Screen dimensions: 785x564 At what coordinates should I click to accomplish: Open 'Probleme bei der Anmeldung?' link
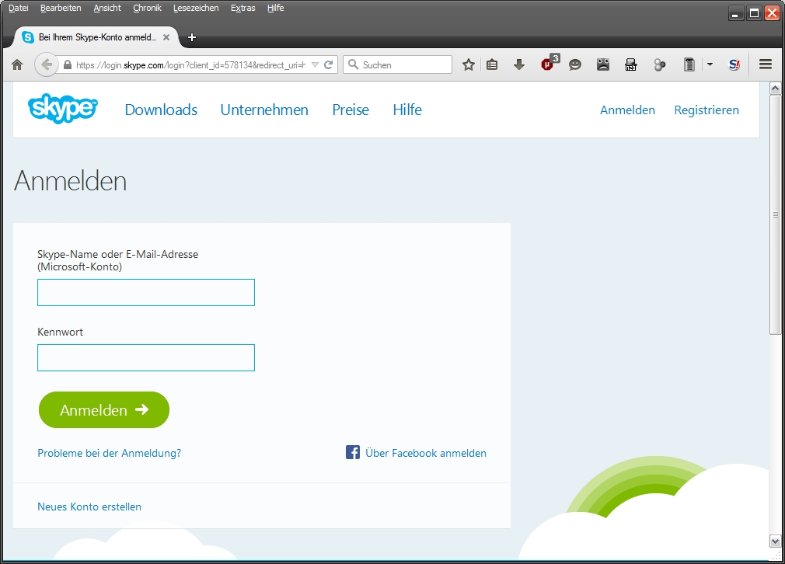coord(109,453)
